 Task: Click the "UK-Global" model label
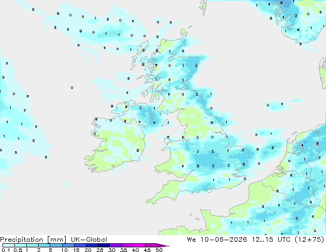point(89,240)
